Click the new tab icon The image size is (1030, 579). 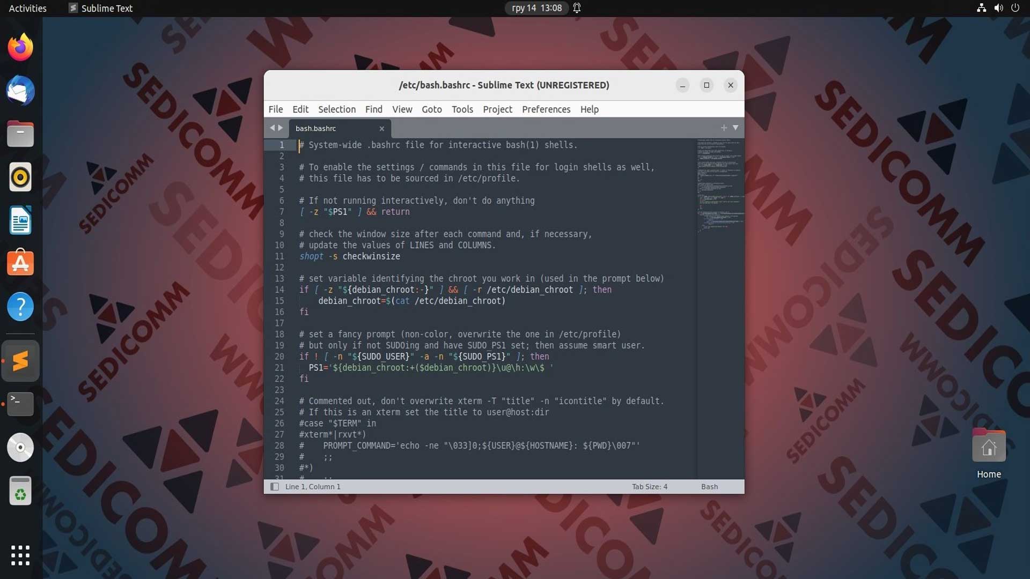click(x=724, y=127)
